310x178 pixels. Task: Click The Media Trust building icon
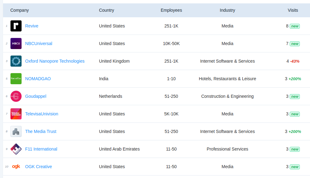[16, 131]
